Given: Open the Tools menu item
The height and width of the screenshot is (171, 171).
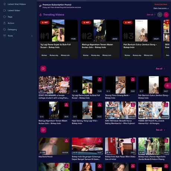Looking at the screenshot, I should click(x=10, y=36).
